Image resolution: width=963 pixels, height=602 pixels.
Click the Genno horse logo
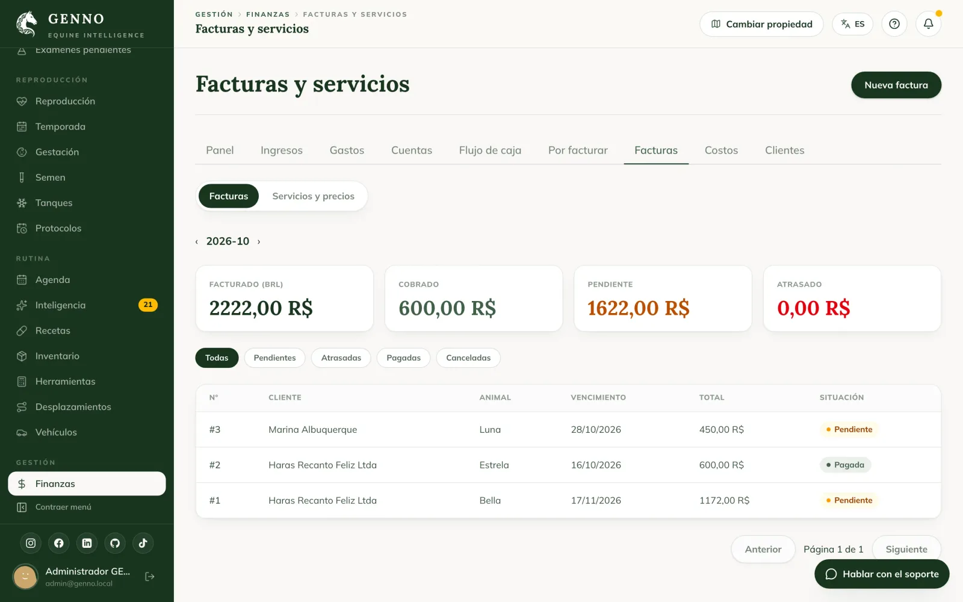pos(26,24)
